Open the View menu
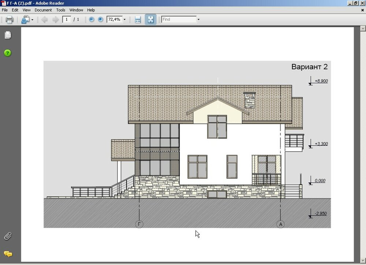 click(26, 10)
